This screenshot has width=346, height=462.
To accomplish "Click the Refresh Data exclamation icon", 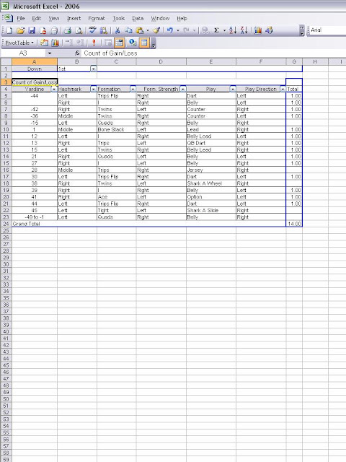I will (94, 43).
